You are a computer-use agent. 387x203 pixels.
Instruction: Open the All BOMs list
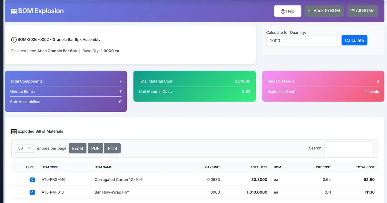[x=362, y=11]
